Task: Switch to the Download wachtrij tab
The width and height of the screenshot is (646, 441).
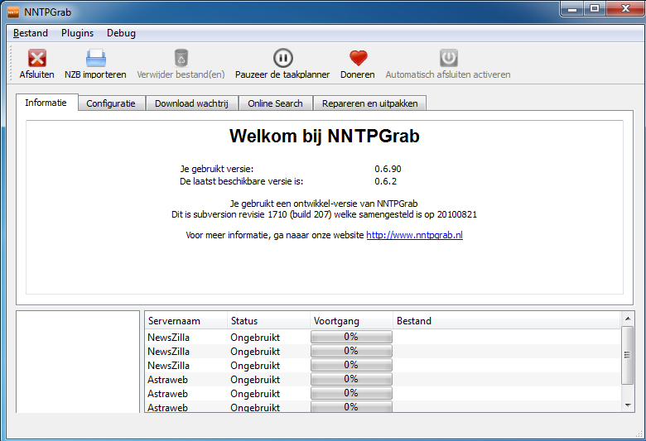Action: [192, 103]
